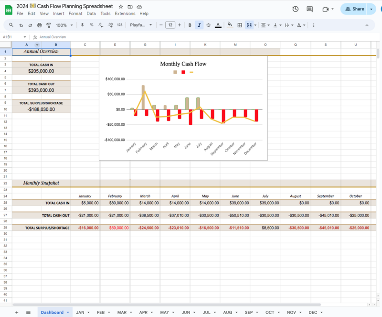Screen dimensions: 382x317
Task: Switch to the FEB sheet tab
Action: click(101, 312)
